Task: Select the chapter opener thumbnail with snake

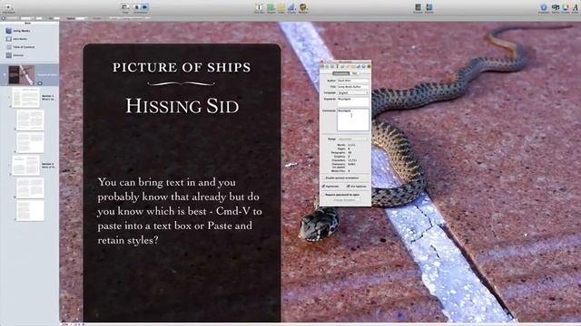Action: coord(22,75)
